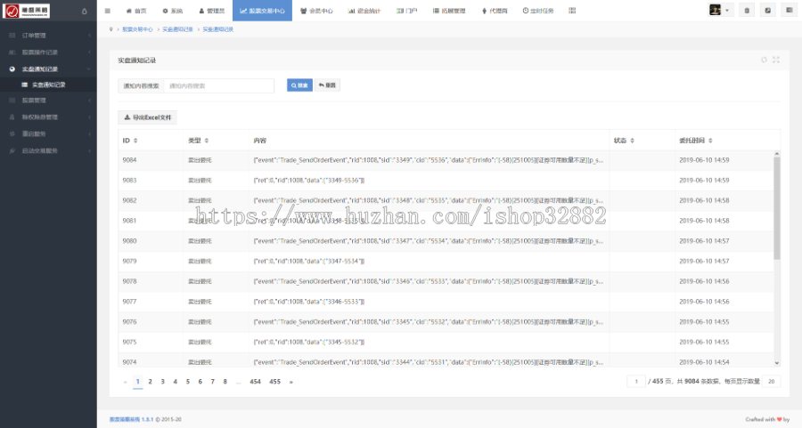Open the user avatar dropdown

(x=719, y=10)
